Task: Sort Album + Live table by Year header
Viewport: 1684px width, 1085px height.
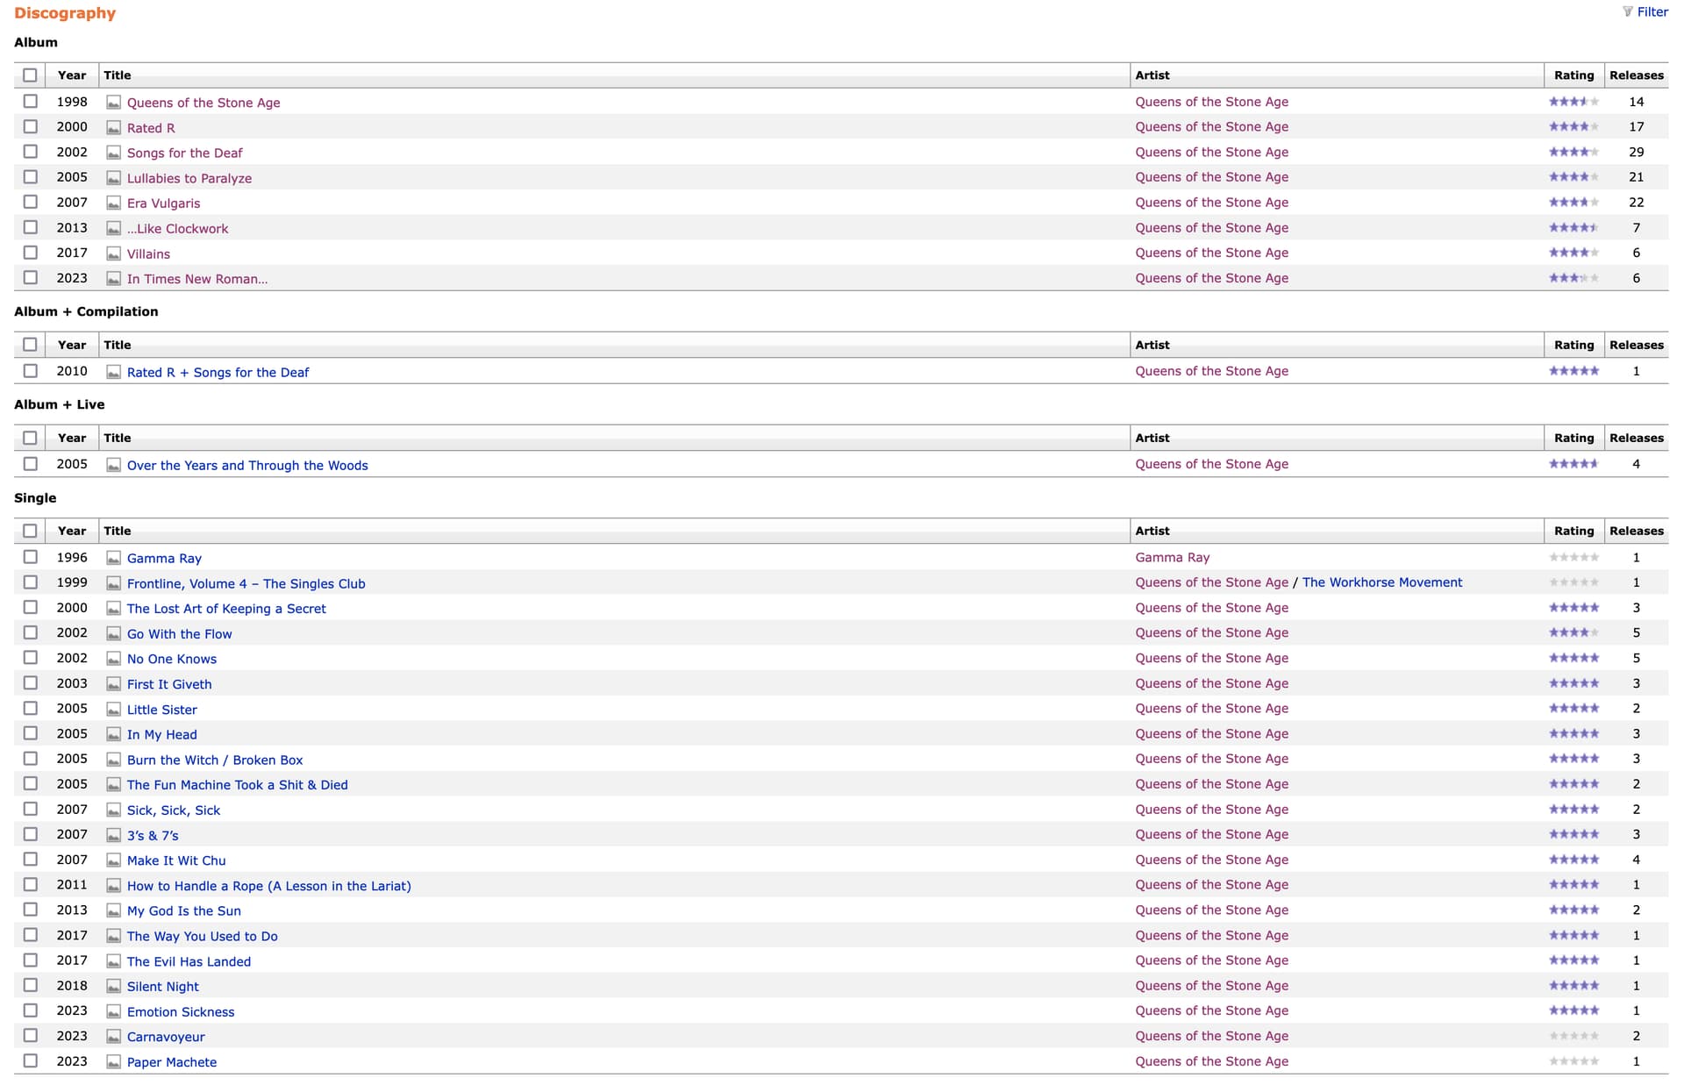Action: [x=72, y=438]
